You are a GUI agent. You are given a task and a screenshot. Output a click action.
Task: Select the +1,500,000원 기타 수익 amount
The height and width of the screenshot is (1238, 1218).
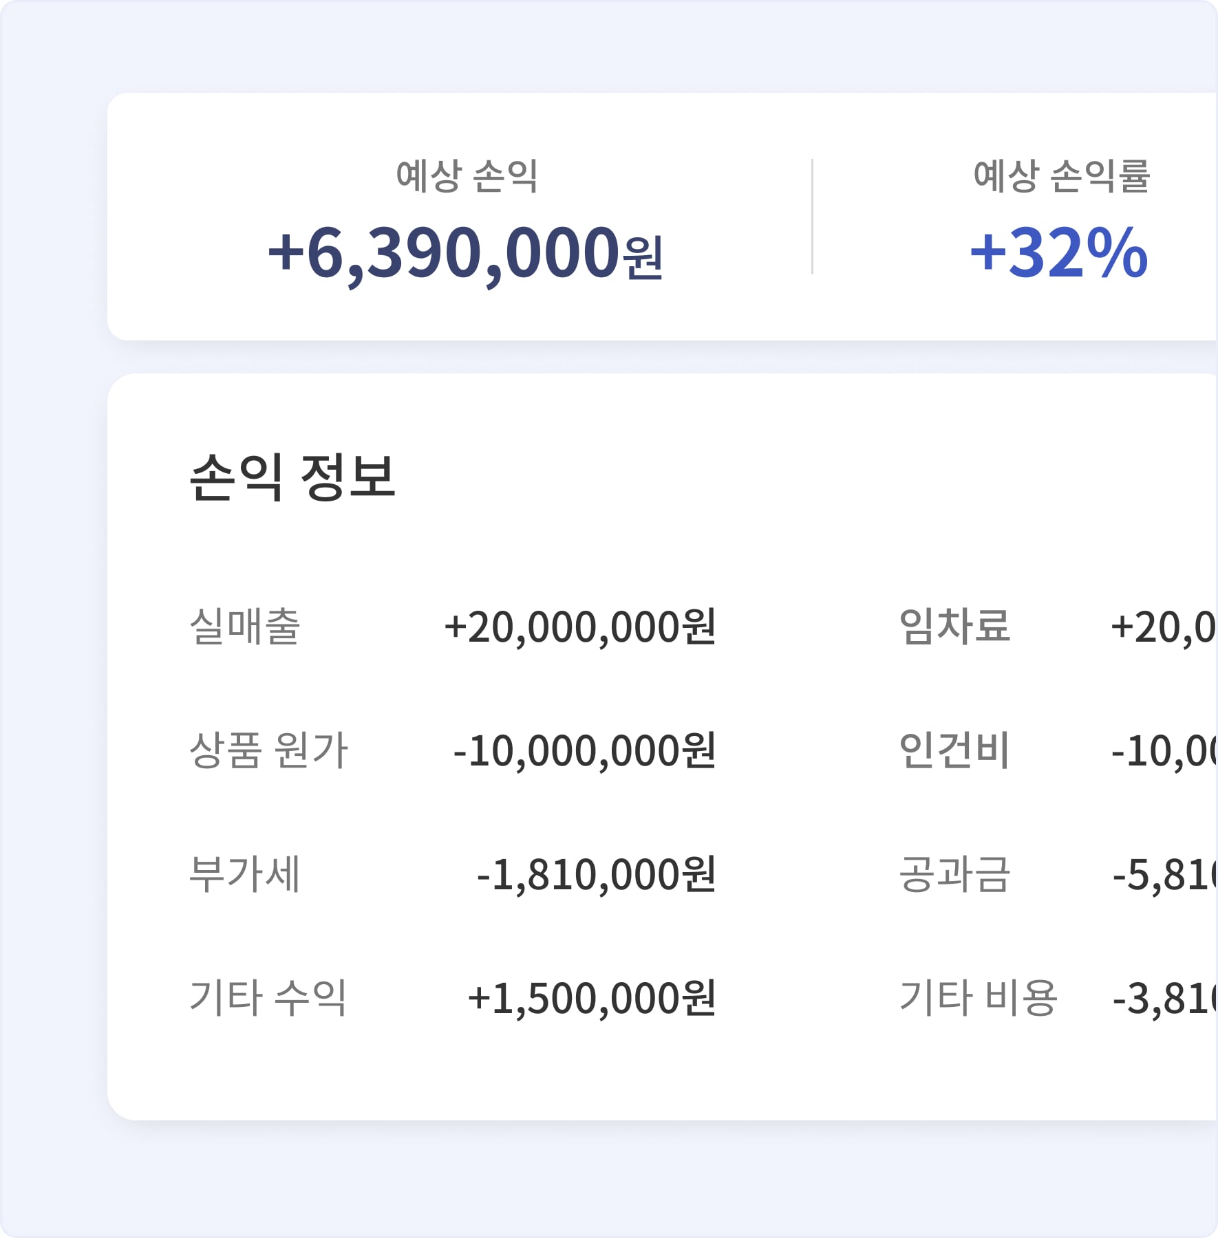tap(592, 999)
